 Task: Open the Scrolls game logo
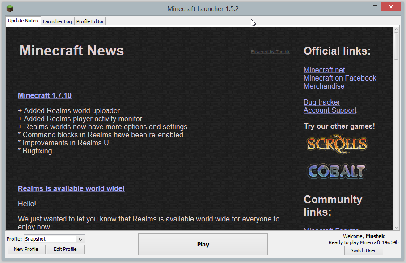(x=337, y=144)
